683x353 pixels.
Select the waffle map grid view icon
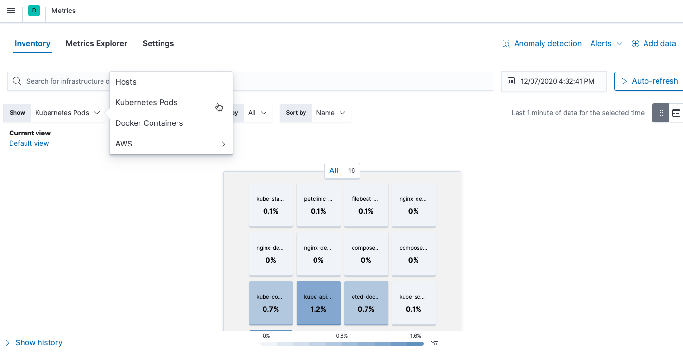pos(660,112)
